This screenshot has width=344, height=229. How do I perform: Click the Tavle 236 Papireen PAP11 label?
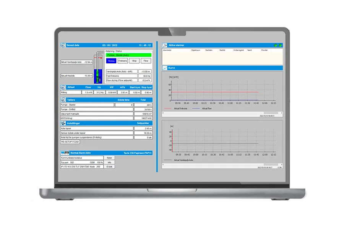(137, 153)
